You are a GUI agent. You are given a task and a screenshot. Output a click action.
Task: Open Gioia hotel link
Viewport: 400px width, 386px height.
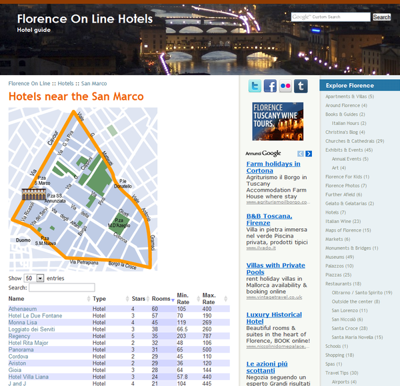pos(15,370)
